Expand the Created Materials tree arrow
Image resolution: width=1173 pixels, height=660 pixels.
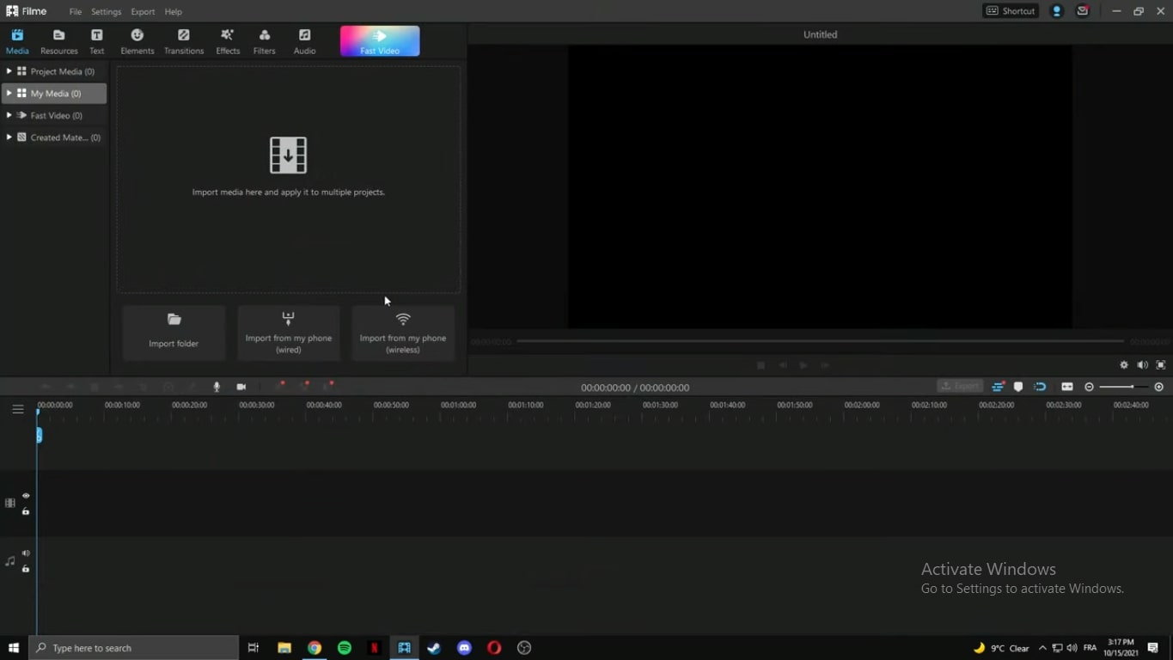click(x=9, y=137)
